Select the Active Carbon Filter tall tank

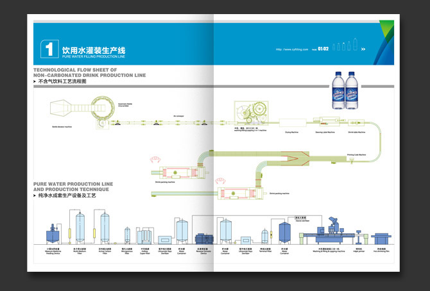pos(105,228)
